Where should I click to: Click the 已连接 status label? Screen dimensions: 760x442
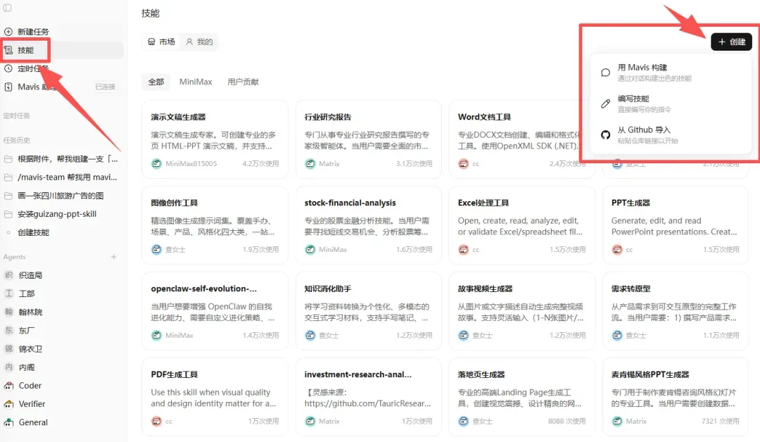[105, 87]
